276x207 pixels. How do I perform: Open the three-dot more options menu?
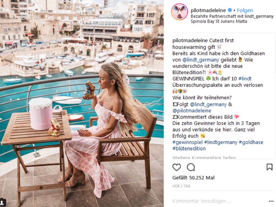(x=271, y=201)
